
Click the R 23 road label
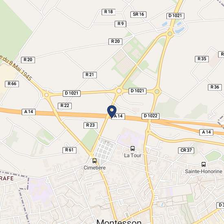click(90, 125)
